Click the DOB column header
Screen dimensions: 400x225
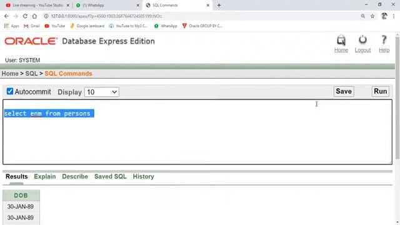21,196
